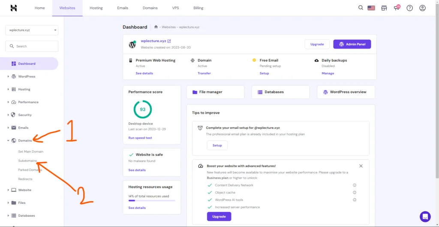Click the Transfer link under Domain
This screenshot has width=439, height=227.
point(204,73)
